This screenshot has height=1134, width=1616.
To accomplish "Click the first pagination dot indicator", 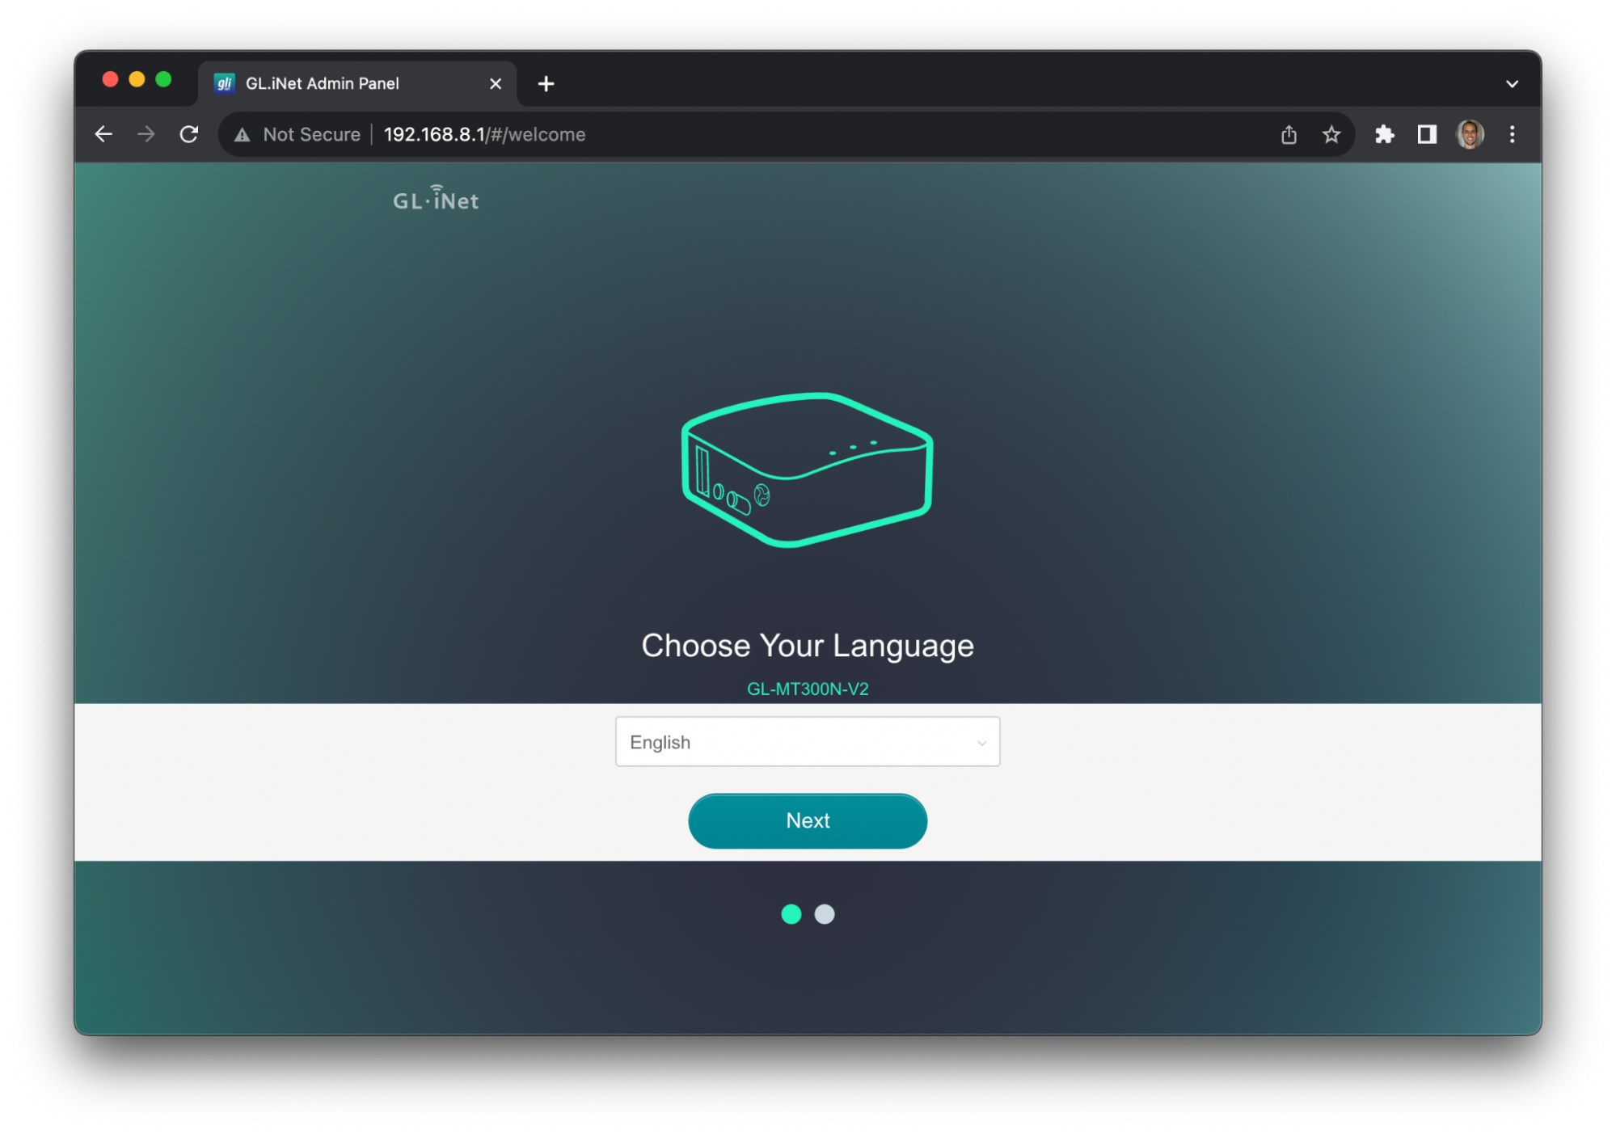I will [x=791, y=914].
